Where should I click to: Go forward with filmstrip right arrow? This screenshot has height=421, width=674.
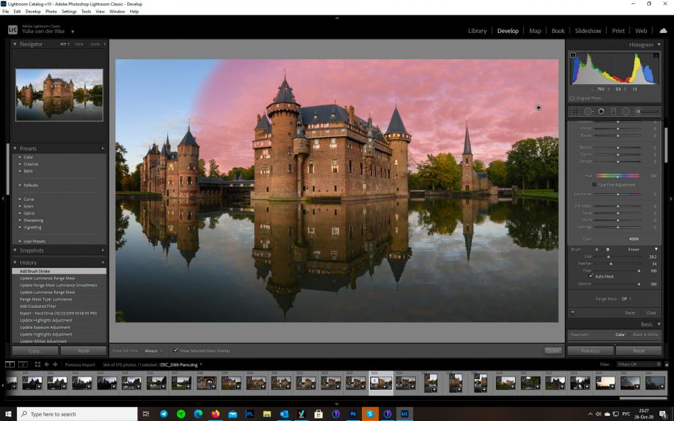point(55,364)
